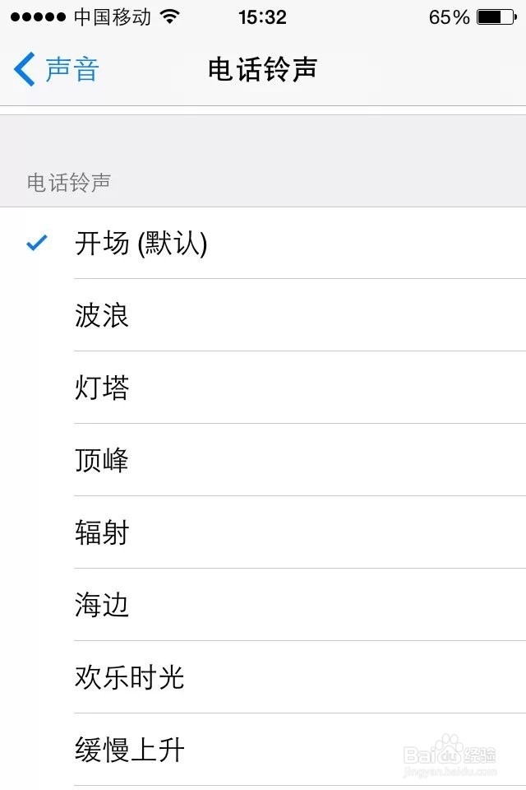Tap the 电话铃声 section header
This screenshot has height=790, width=526.
(69, 183)
